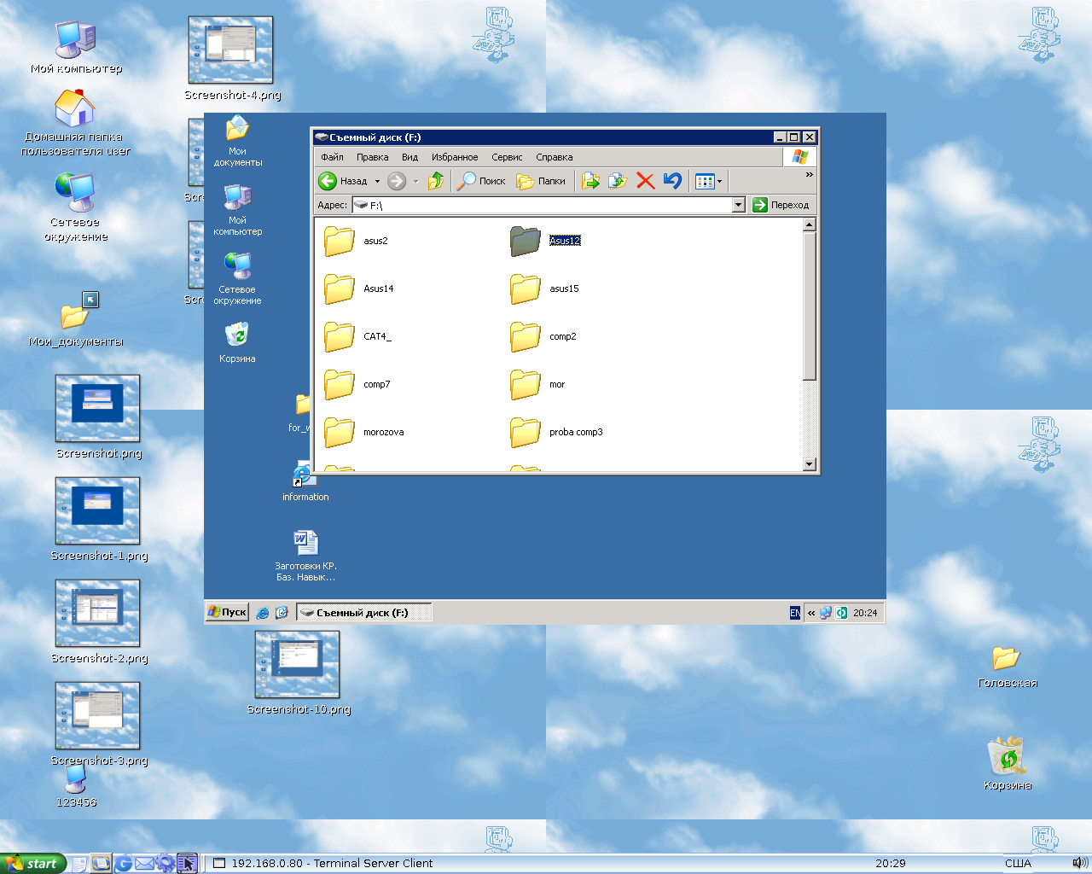Toggle the Папки folders pane button
The width and height of the screenshot is (1092, 874).
pos(542,181)
